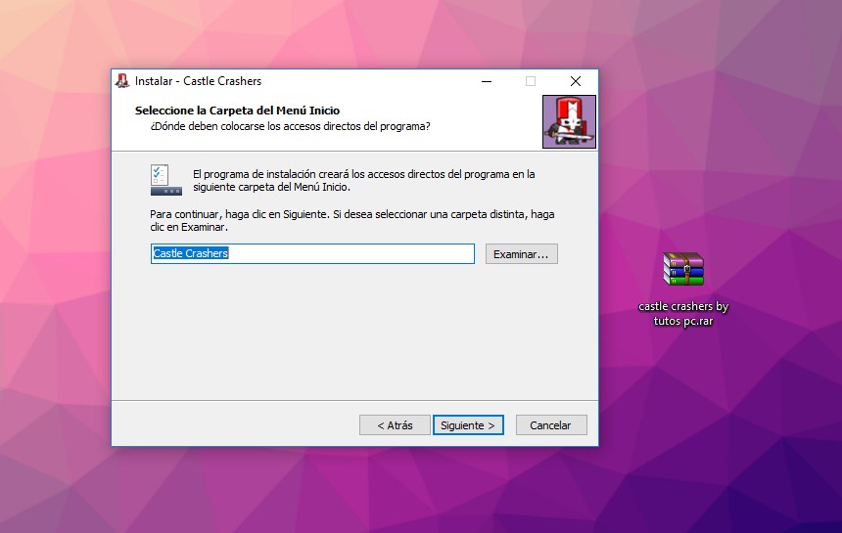Click the 'El programa de instalación creará' paragraph
Screen dimensions: 842x533
[363, 180]
